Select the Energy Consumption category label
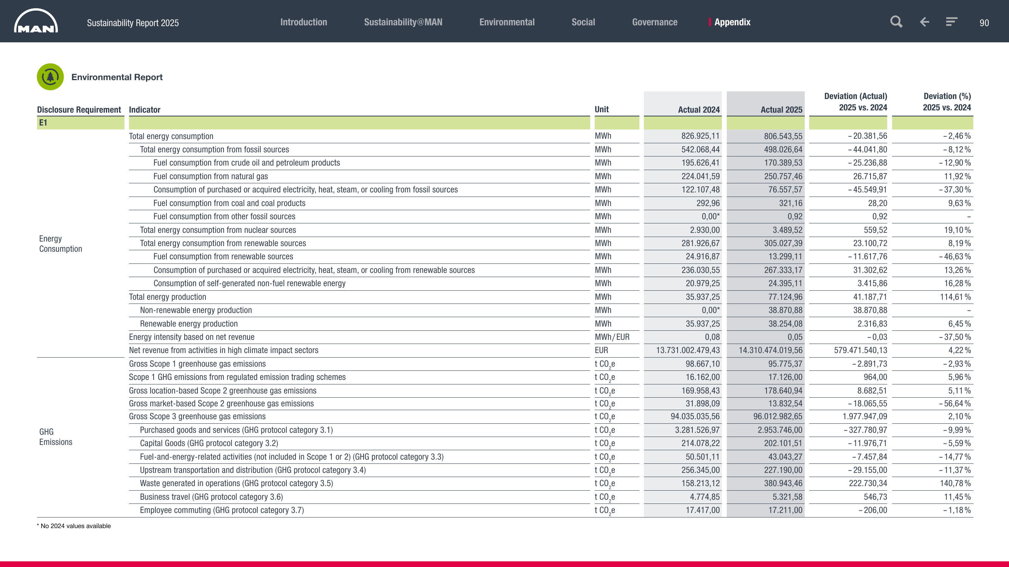The image size is (1009, 567). (x=61, y=244)
